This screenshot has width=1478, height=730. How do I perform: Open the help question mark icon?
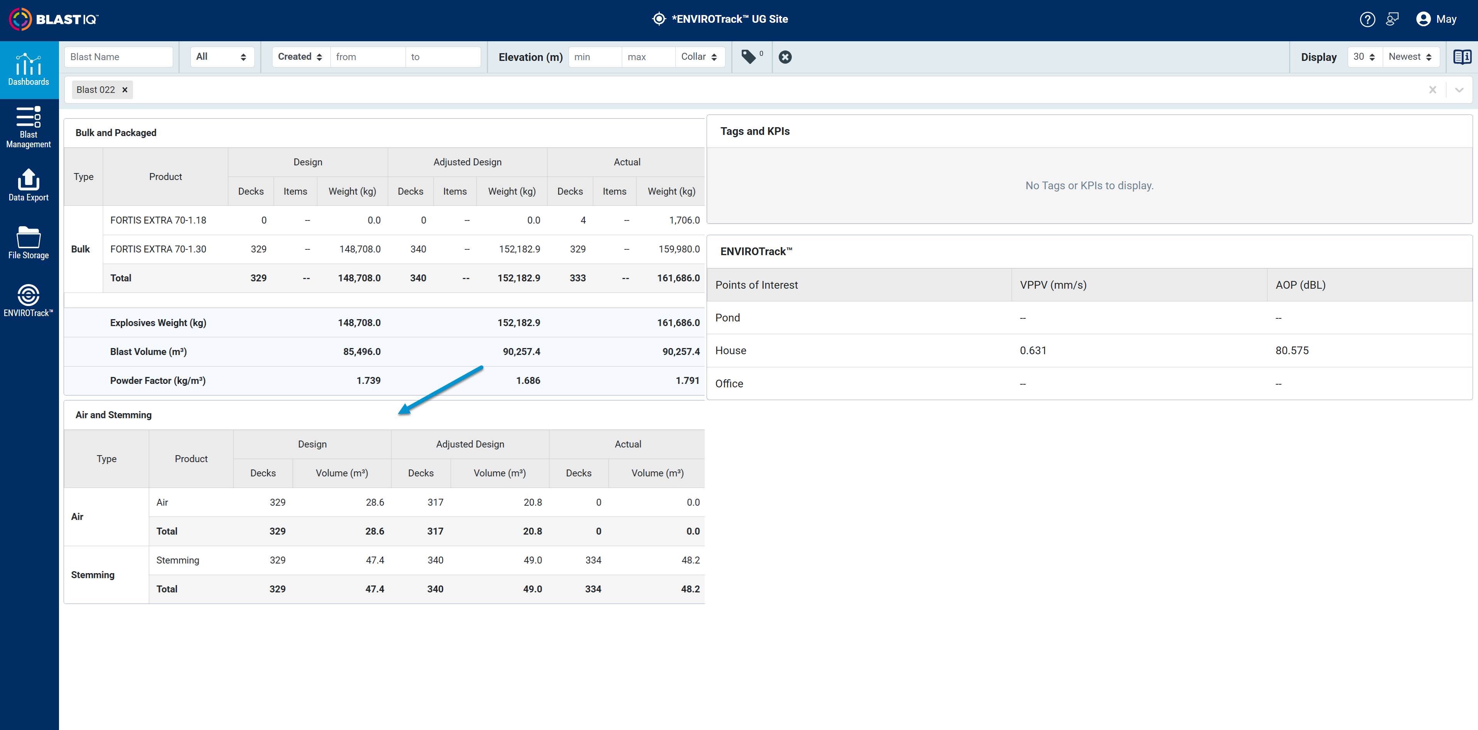[x=1367, y=20]
